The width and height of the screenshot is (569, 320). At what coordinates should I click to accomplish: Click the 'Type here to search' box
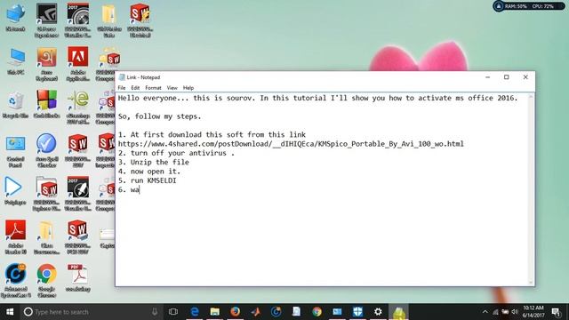(91, 312)
